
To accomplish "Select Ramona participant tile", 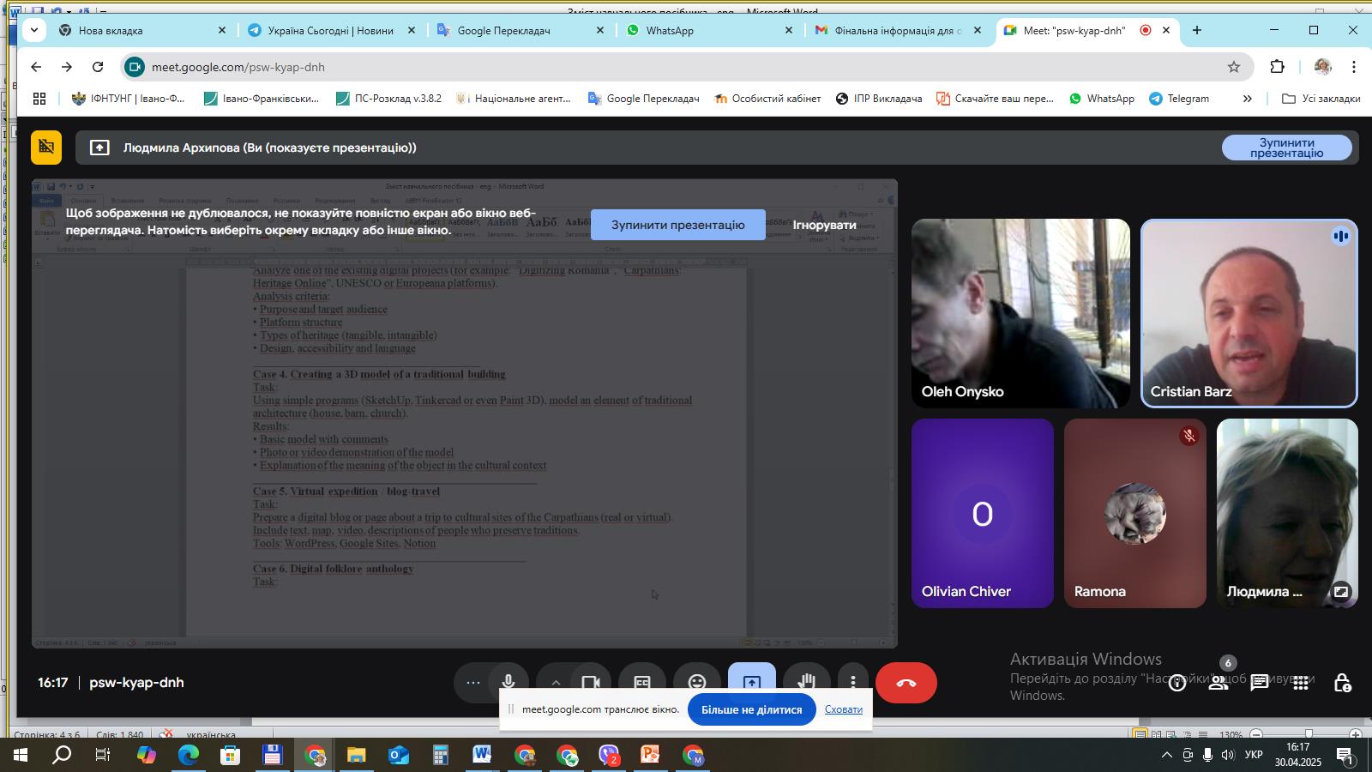I will (x=1135, y=513).
